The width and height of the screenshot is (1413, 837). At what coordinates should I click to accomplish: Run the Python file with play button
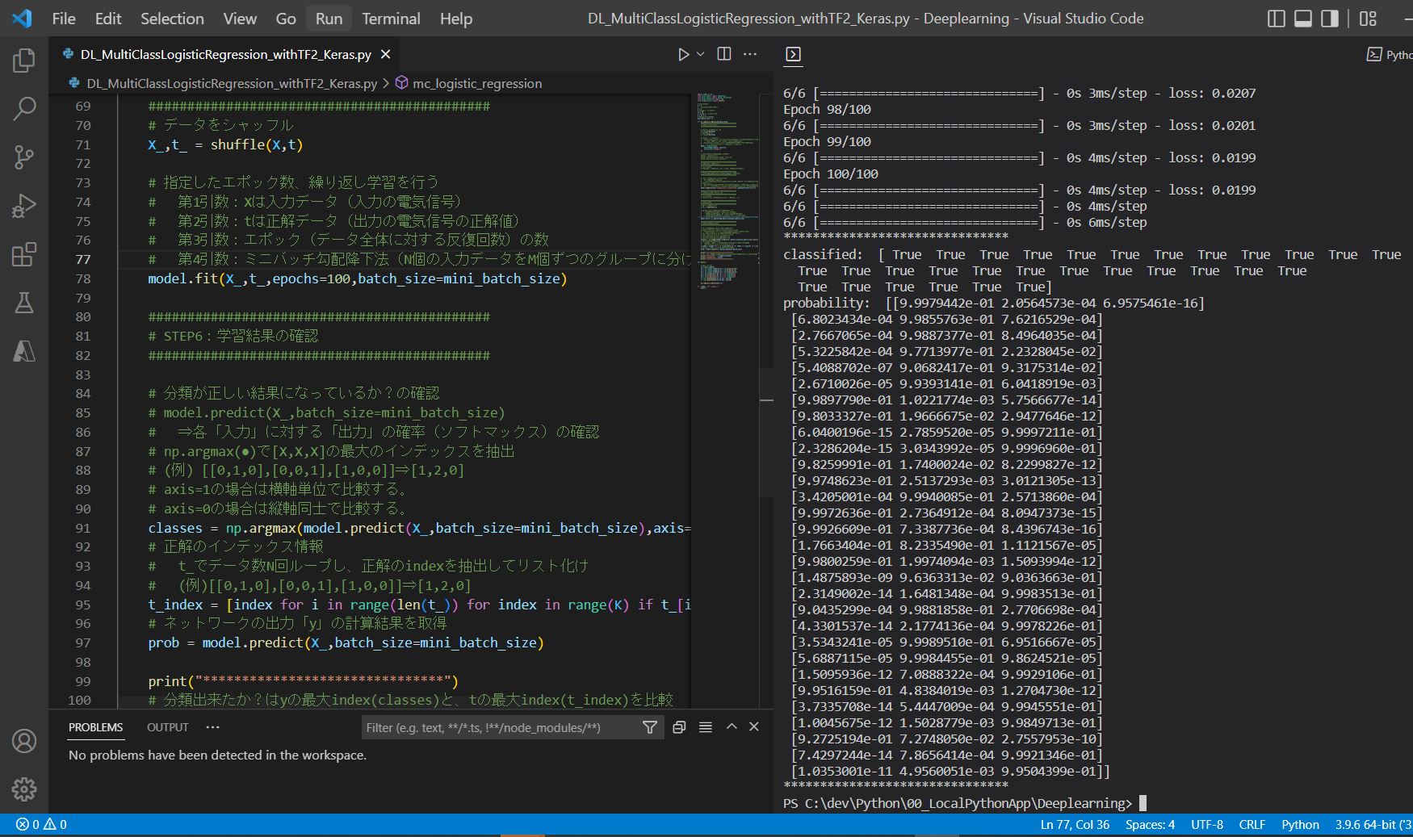tap(683, 54)
